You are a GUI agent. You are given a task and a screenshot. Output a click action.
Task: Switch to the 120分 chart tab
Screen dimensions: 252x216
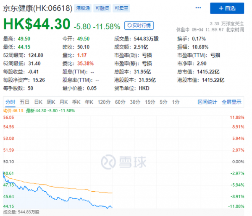(104, 102)
